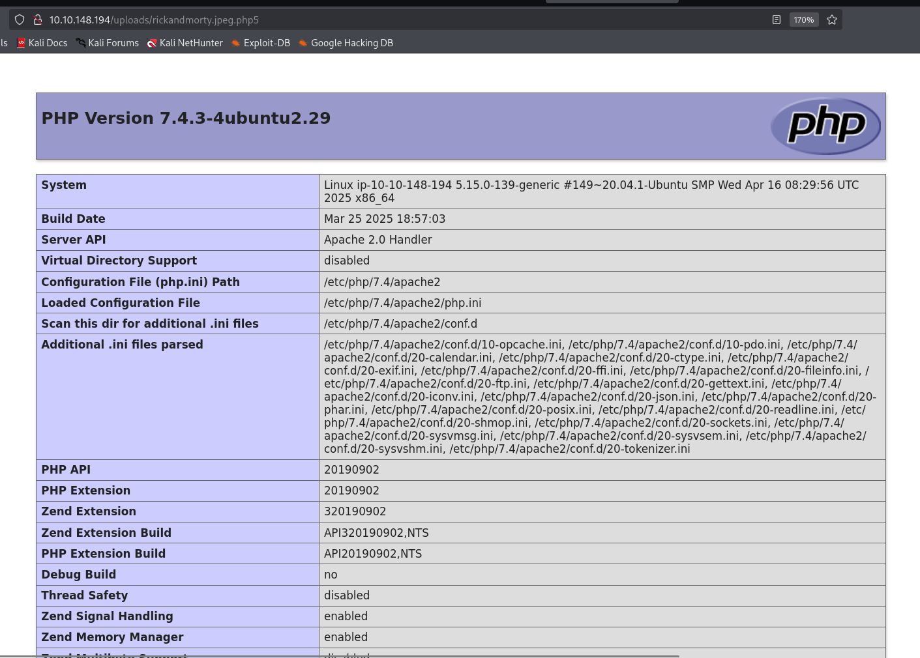Image resolution: width=920 pixels, height=658 pixels.
Task: Click the Google Hacking DB flame icon
Action: (x=303, y=43)
